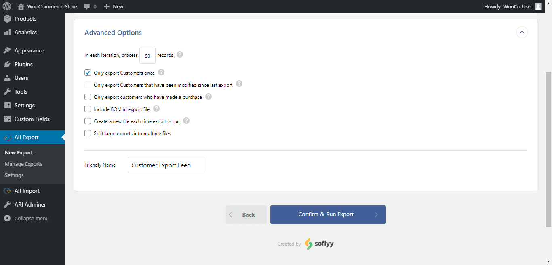552x265 pixels.
Task: Click help icon for new file each run
Action: [186, 121]
